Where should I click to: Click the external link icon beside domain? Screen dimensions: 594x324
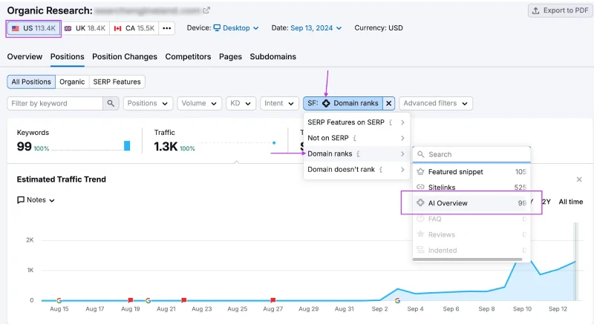[x=206, y=10]
